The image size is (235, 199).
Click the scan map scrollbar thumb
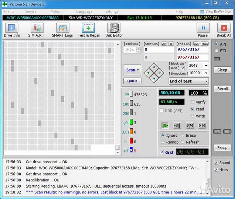(x=118, y=147)
